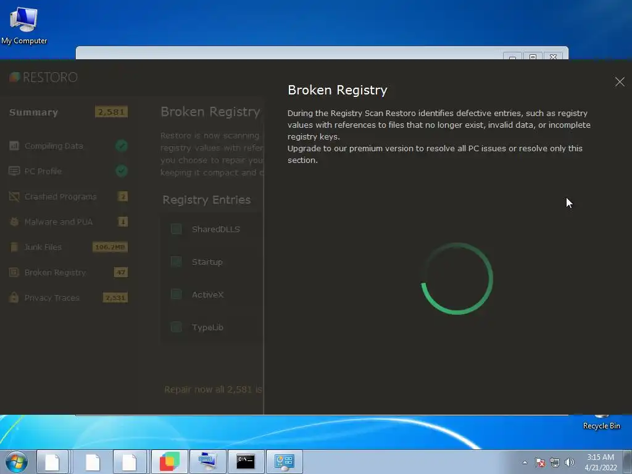Click the PC Profile green checkmark
This screenshot has width=632, height=474.
[x=122, y=171]
